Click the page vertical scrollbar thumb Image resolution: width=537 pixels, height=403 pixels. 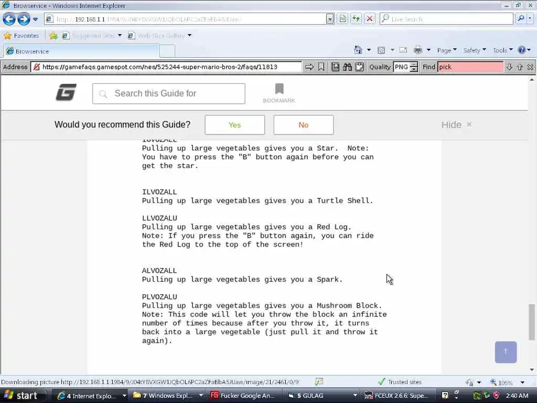[532, 322]
